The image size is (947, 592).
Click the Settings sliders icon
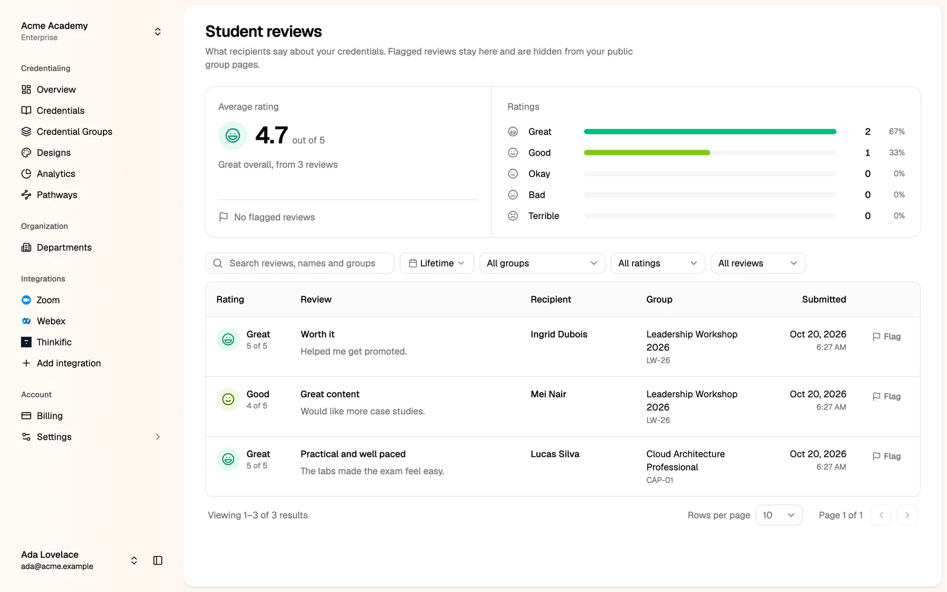(26, 437)
